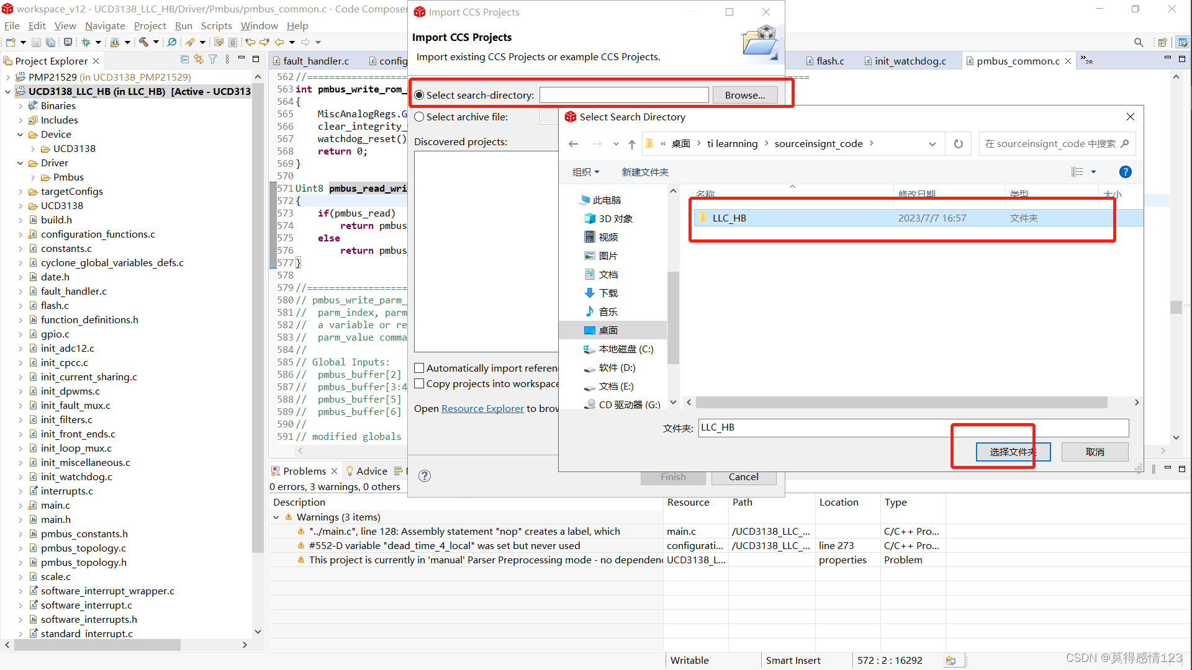Viewport: 1192px width, 670px height.
Task: Collapse the Driver folder node
Action: [20, 163]
